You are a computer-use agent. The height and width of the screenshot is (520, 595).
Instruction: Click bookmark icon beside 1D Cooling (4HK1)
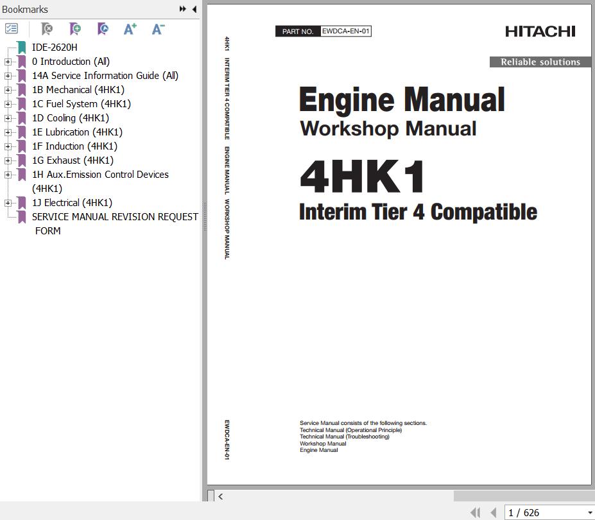pos(22,118)
